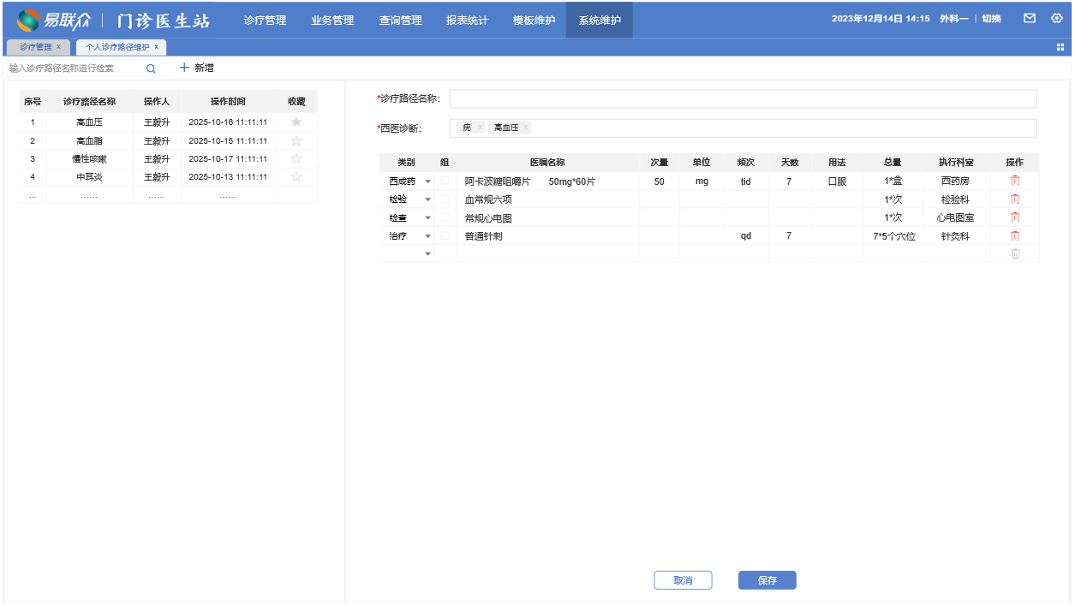This screenshot has height=606, width=1075.
Task: Click the 普通针刺 order name cell
Action: click(x=547, y=236)
